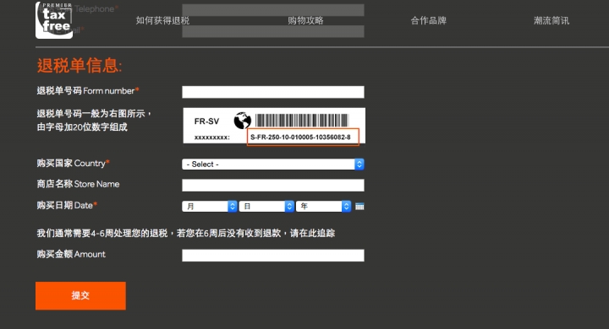Click the FR-SV text in sample image
Viewport: 609px width, 329px height.
206,121
